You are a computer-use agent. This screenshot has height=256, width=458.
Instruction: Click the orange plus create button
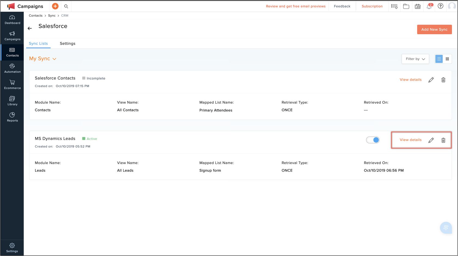point(55,6)
